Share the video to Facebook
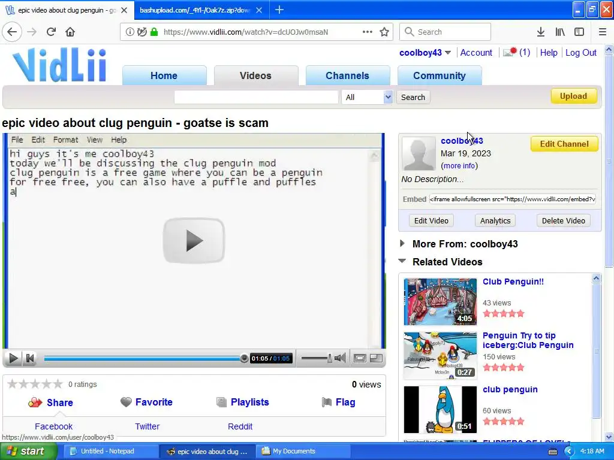This screenshot has width=614, height=460. [53, 426]
